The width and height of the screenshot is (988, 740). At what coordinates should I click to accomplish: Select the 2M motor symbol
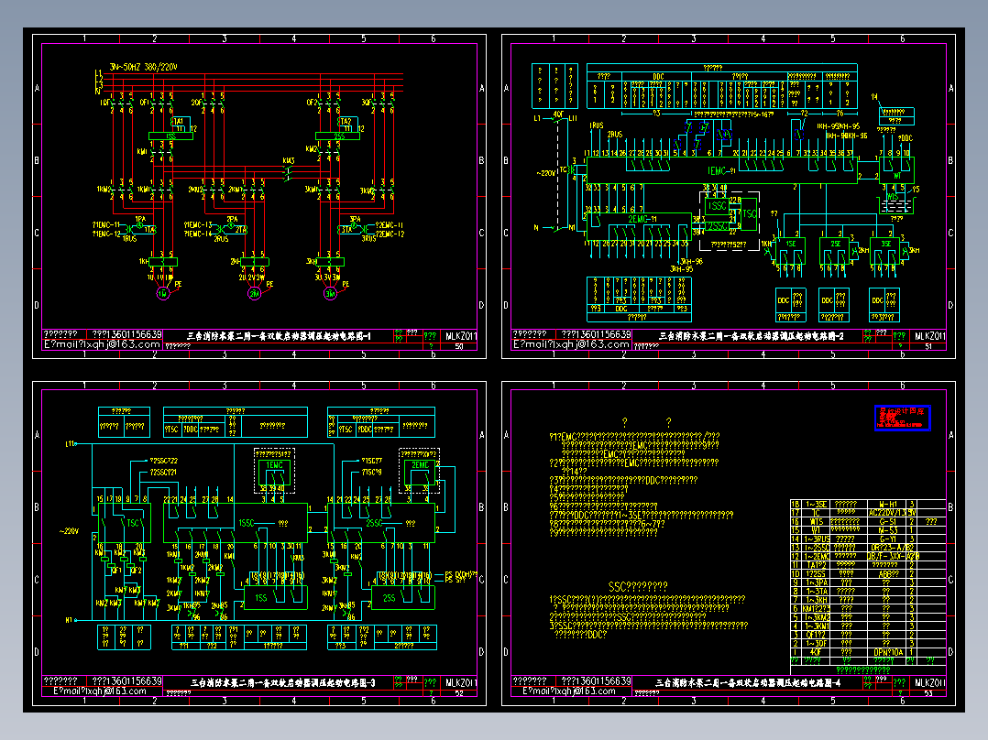255,293
